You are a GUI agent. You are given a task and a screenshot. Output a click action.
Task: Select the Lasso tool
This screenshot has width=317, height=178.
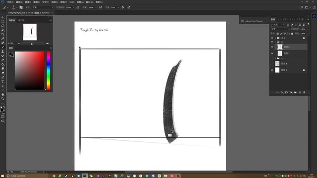(x=2, y=26)
